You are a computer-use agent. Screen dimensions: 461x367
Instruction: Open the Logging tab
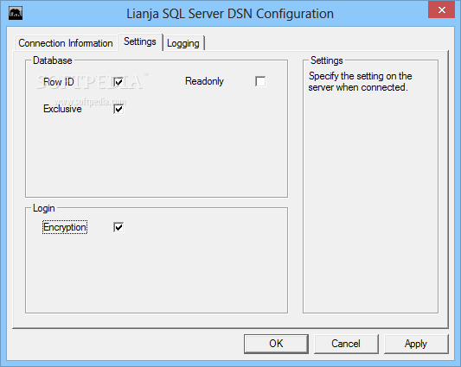(183, 43)
